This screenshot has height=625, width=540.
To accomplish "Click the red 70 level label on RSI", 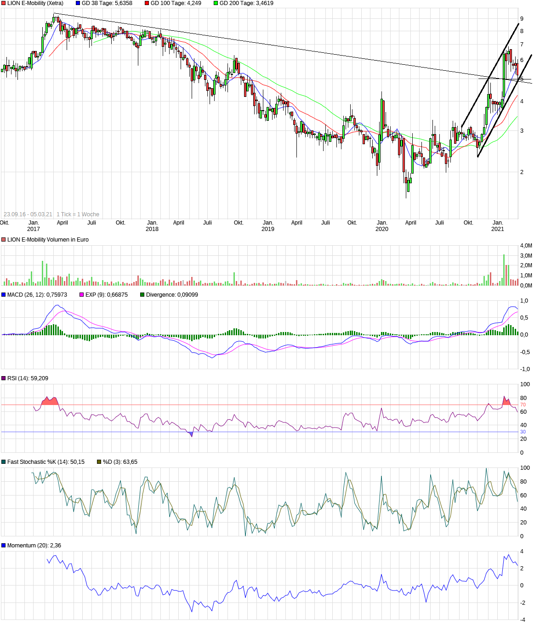I will 523,405.
